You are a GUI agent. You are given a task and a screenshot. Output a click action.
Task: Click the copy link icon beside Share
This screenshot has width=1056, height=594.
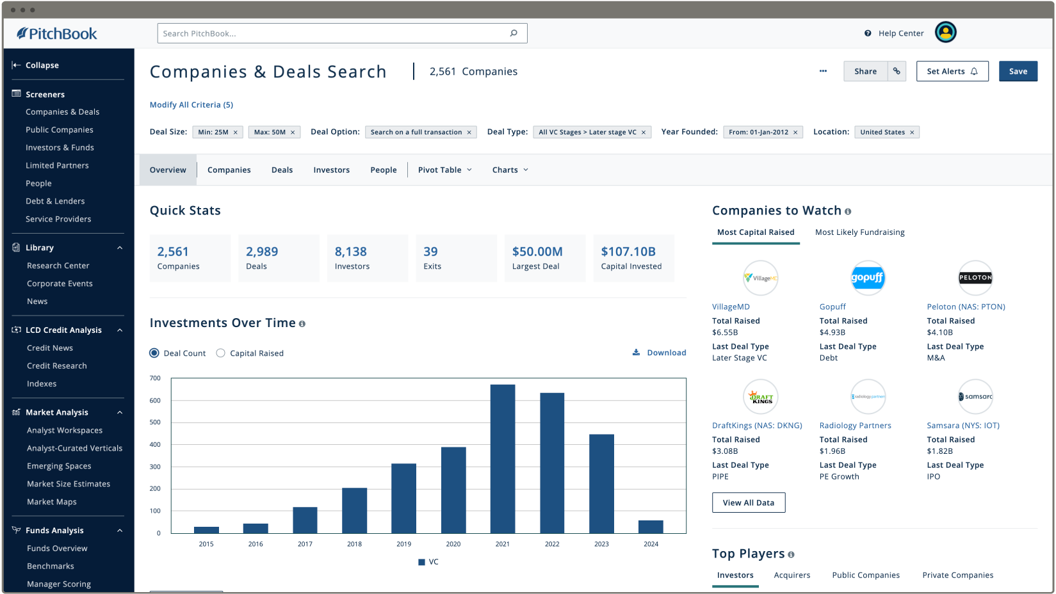[x=897, y=71]
